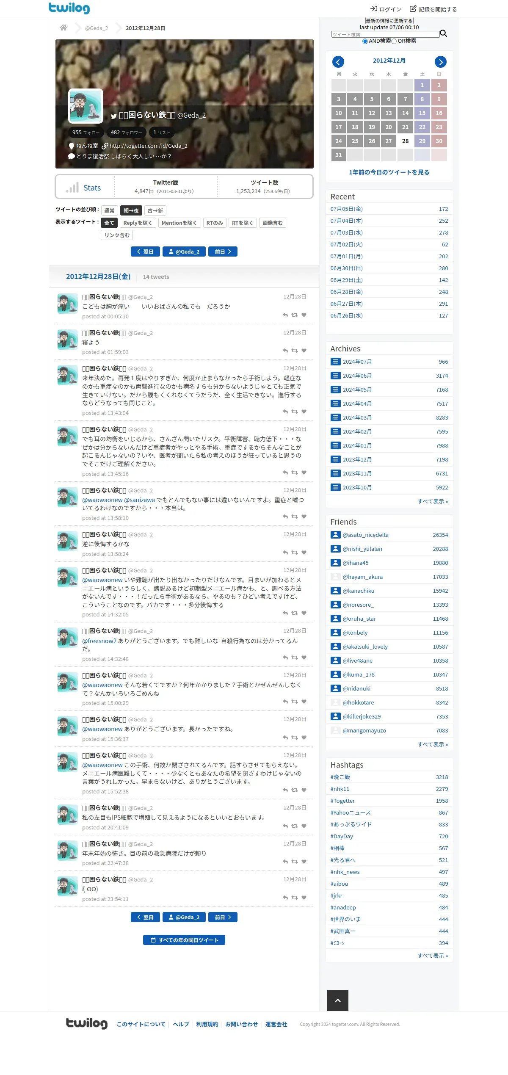This screenshot has width=508, height=1075.
Task: Select day 27 in the calendar
Action: (389, 141)
